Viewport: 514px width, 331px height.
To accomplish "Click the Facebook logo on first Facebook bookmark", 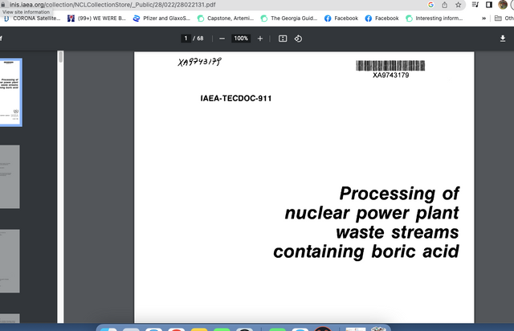I will (x=328, y=18).
